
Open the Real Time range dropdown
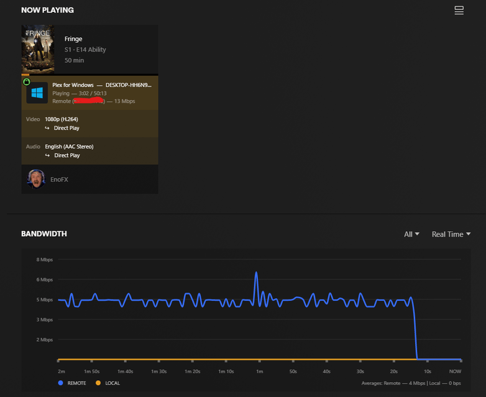(x=451, y=234)
